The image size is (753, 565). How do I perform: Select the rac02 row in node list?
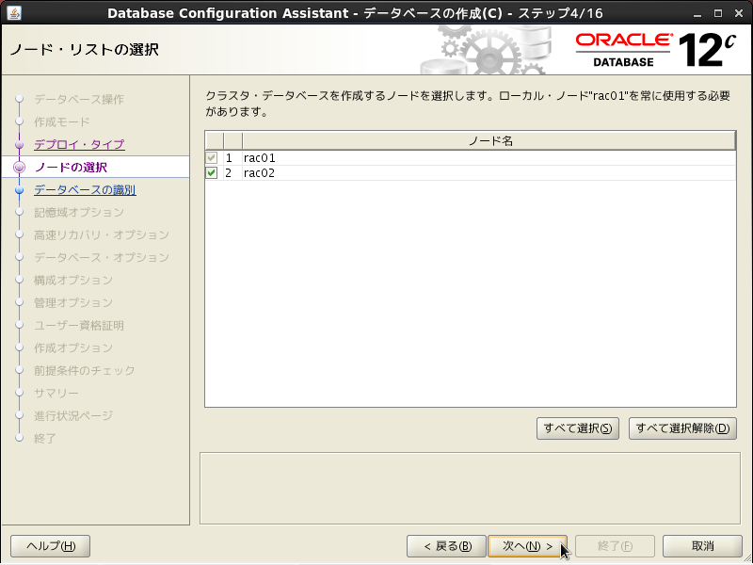tap(471, 173)
